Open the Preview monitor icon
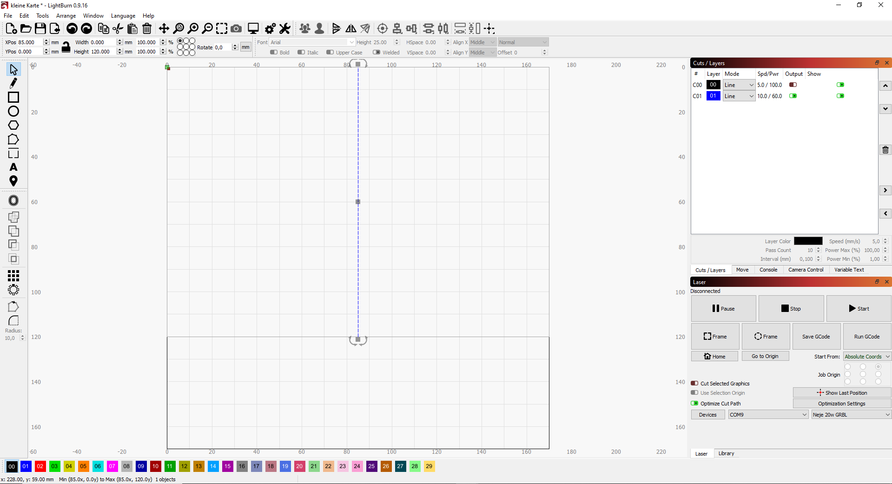Screen dimensions: 892x484 click(x=253, y=28)
